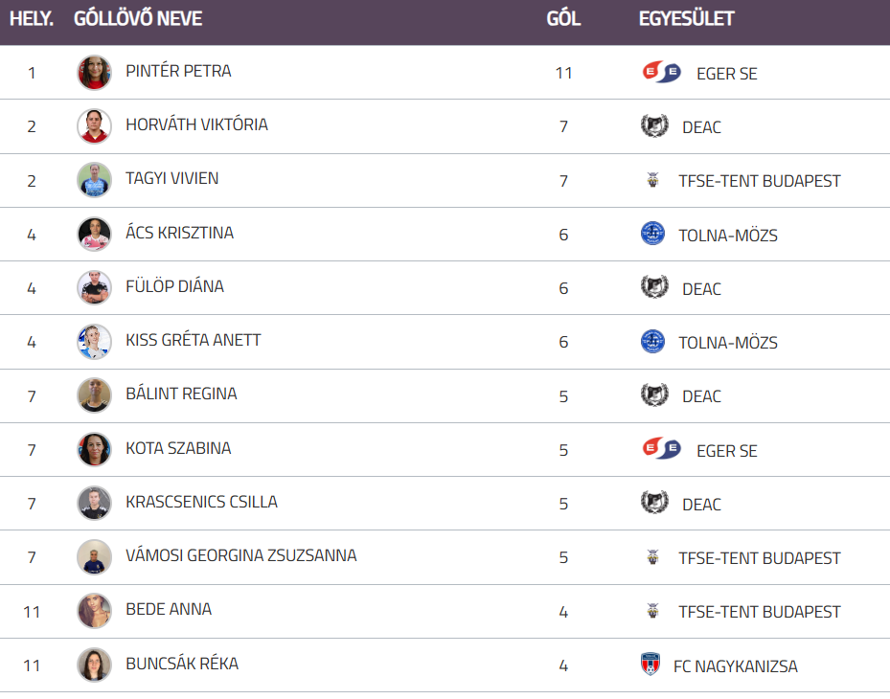This screenshot has width=890, height=699.
Task: Click Bálint Regina's profile photo
Action: (x=94, y=395)
